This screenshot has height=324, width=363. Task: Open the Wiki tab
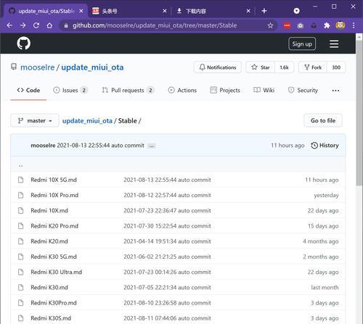click(264, 90)
